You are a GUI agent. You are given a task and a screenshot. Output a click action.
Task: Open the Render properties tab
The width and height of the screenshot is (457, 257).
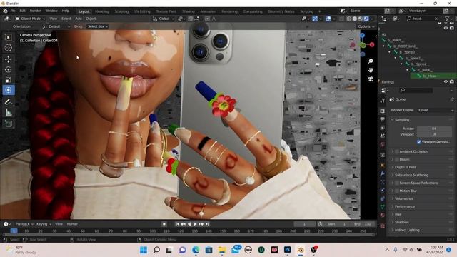383,111
